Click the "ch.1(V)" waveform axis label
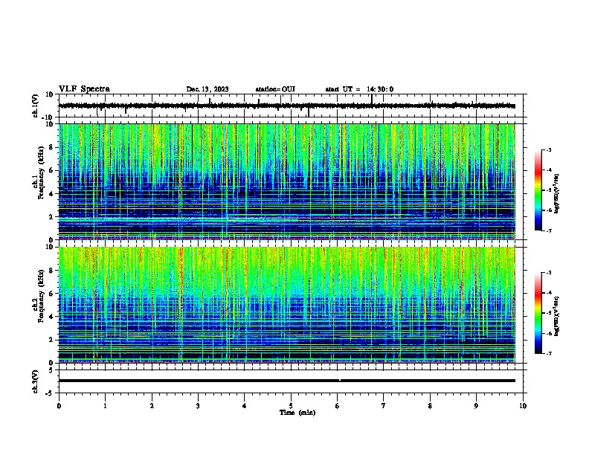The image size is (589, 455). point(36,106)
